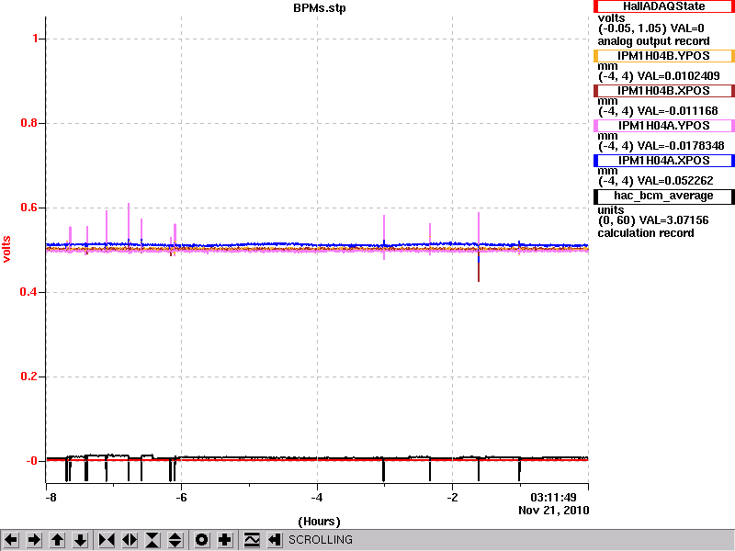The image size is (735, 551).
Task: Zoom out vertically with the up-down triangles icon
Action: point(175,540)
